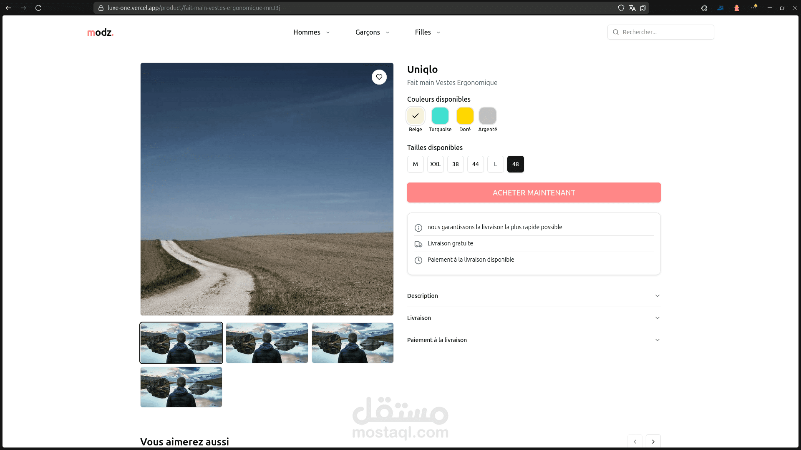Open the Garçons dropdown menu
Viewport: 801px width, 450px height.
coord(372,32)
